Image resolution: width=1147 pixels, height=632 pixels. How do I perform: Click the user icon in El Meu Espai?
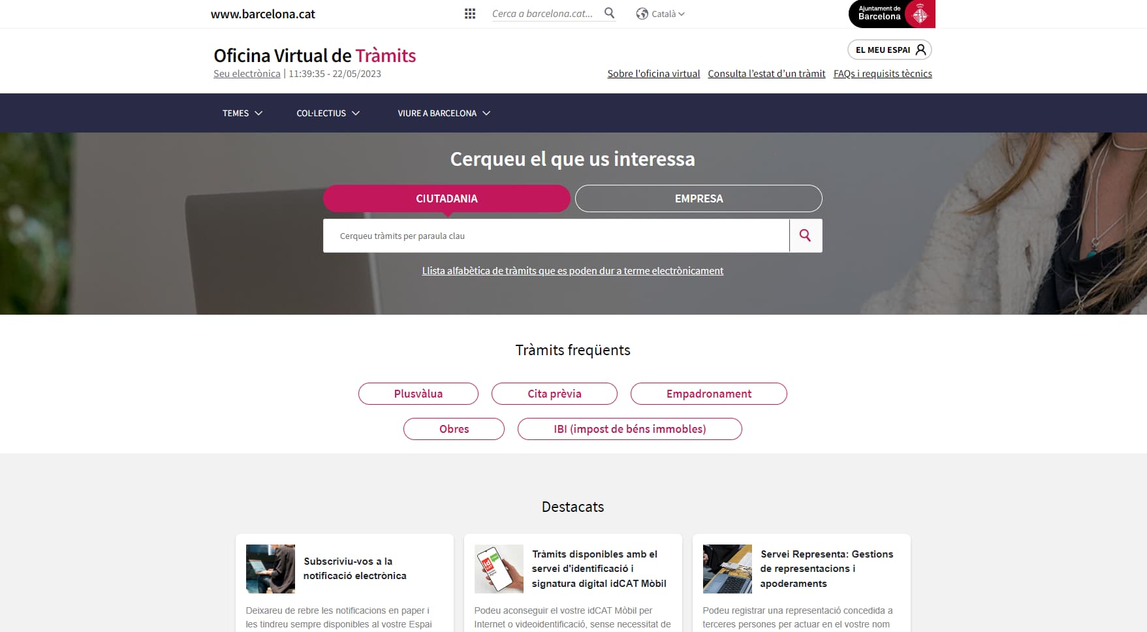pyautogui.click(x=920, y=50)
